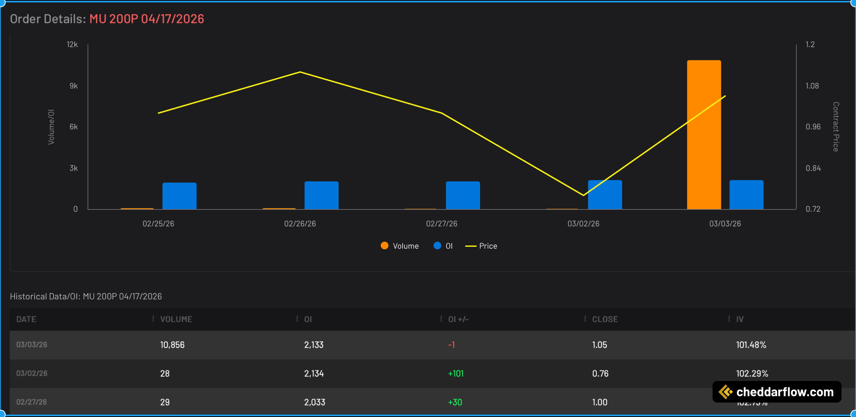Click the close price 1.05
The width and height of the screenshot is (856, 417).
[600, 345]
